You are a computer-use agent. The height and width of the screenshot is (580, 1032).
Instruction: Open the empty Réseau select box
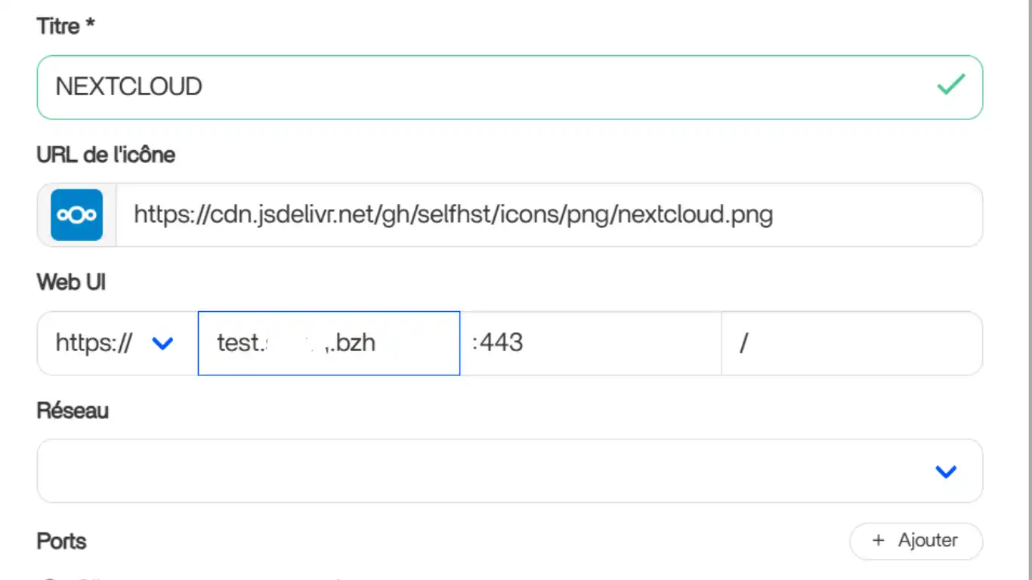click(x=484, y=471)
